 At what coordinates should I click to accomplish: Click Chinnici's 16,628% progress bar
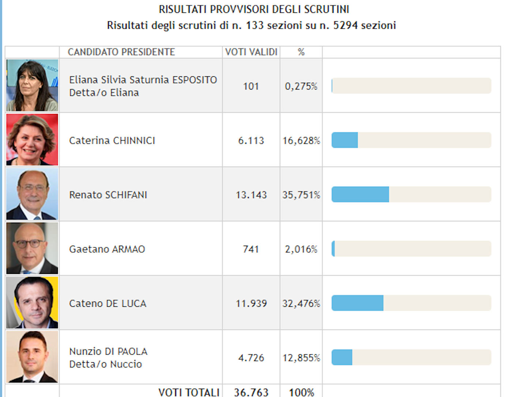[x=411, y=140]
